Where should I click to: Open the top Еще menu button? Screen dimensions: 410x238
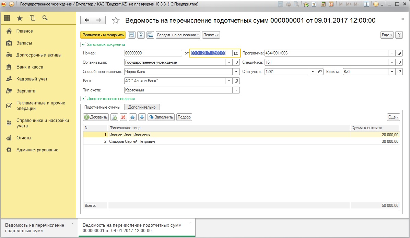[387, 35]
